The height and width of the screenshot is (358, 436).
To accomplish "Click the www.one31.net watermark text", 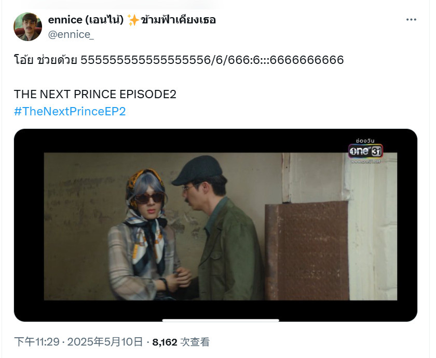I will tap(365, 162).
